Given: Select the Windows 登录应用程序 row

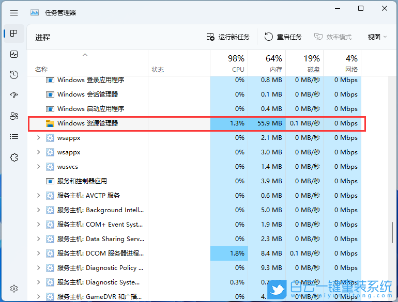Looking at the screenshot, I should [194, 80].
